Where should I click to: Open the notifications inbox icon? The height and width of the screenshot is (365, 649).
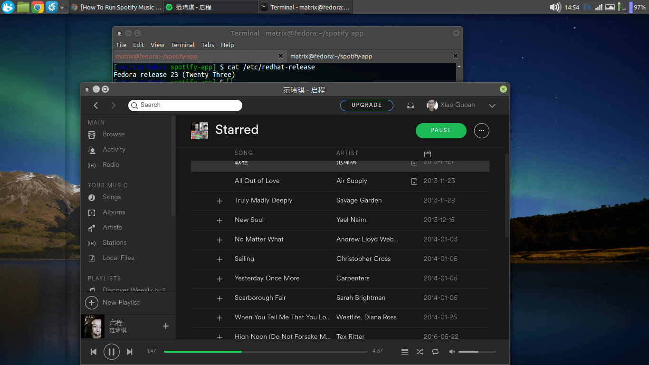[410, 106]
